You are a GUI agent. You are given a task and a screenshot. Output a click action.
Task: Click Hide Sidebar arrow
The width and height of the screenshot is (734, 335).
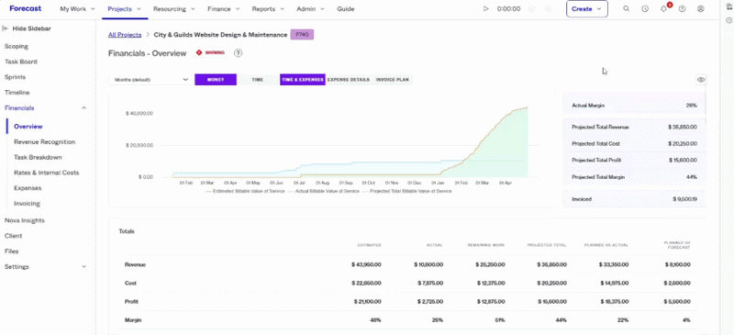(x=6, y=28)
